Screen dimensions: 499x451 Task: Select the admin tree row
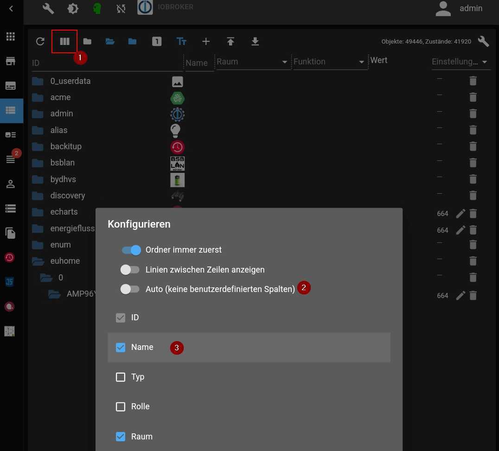click(x=261, y=114)
